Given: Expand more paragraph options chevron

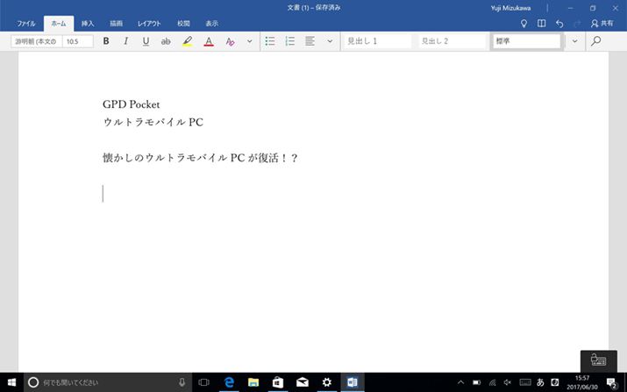Looking at the screenshot, I should [330, 41].
